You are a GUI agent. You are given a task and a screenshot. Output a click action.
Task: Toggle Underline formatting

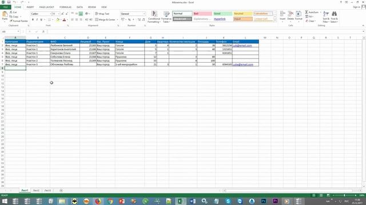coord(41,20)
